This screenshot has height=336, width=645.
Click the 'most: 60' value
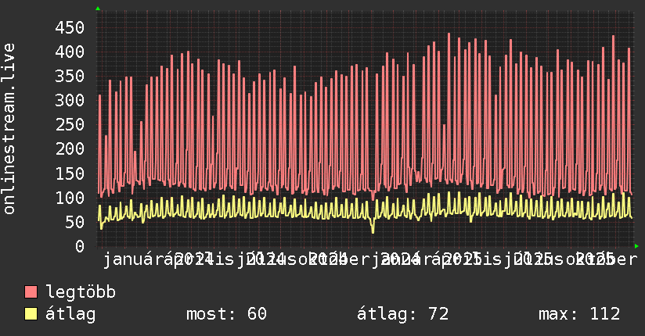227,314
